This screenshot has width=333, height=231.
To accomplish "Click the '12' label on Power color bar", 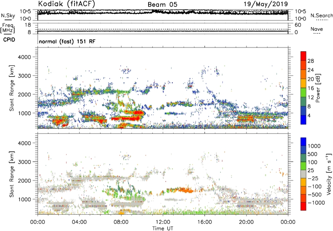I will click(x=311, y=98).
